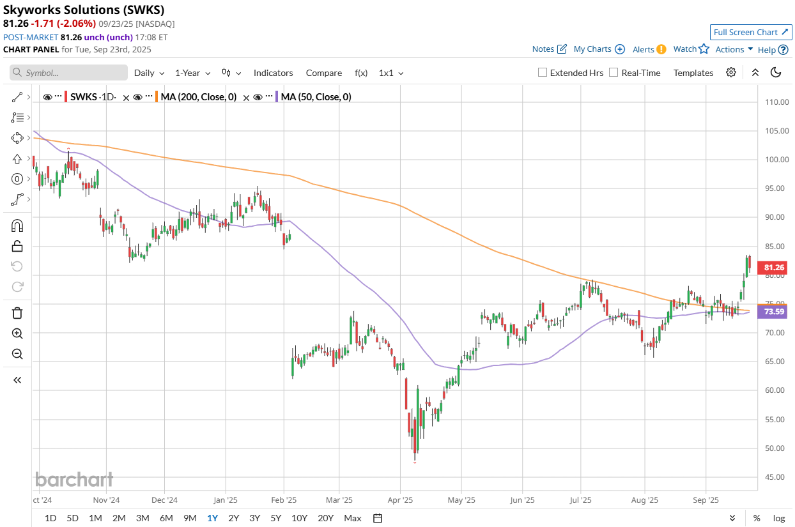
Task: Collapse the drawing tools sidebar
Action: click(x=17, y=380)
